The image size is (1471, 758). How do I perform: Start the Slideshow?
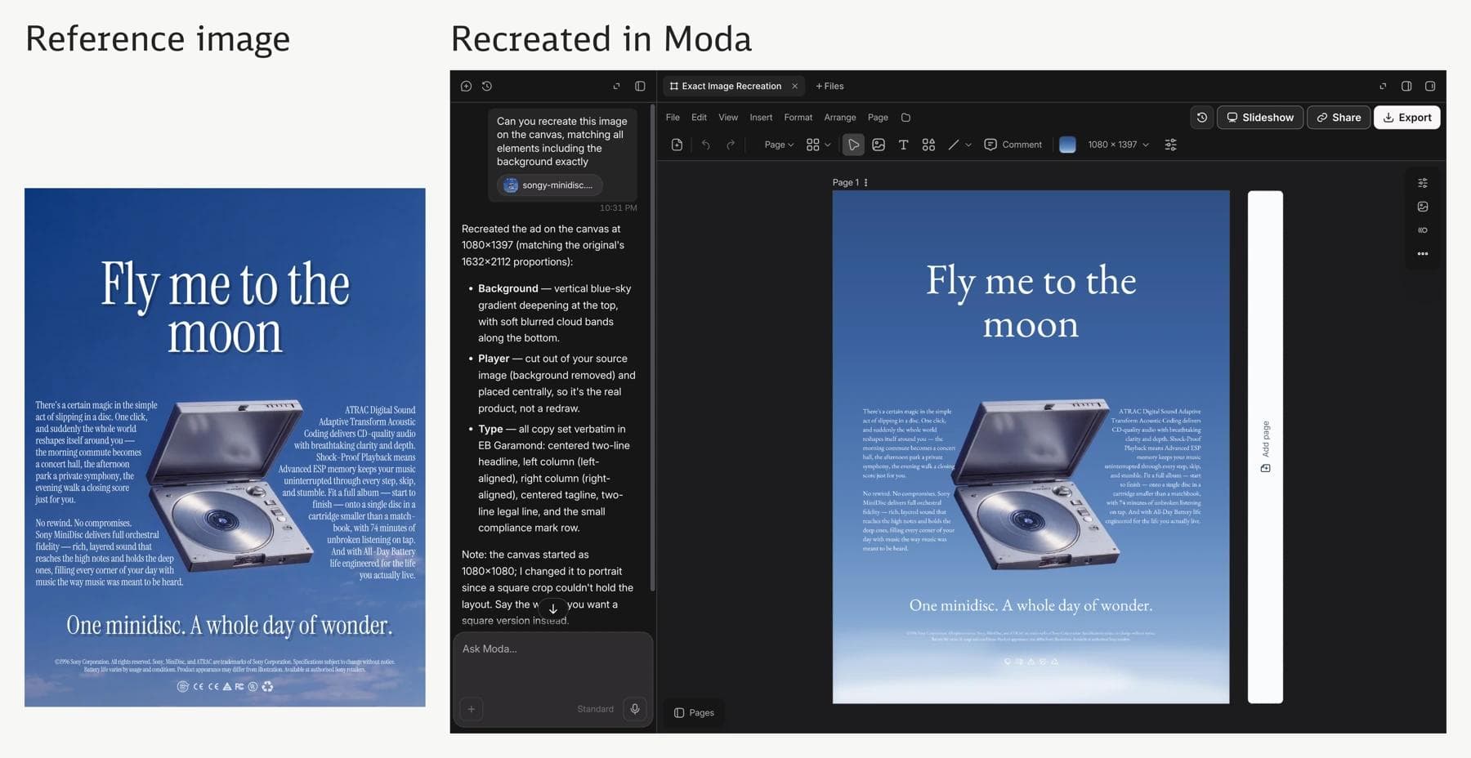(1260, 118)
